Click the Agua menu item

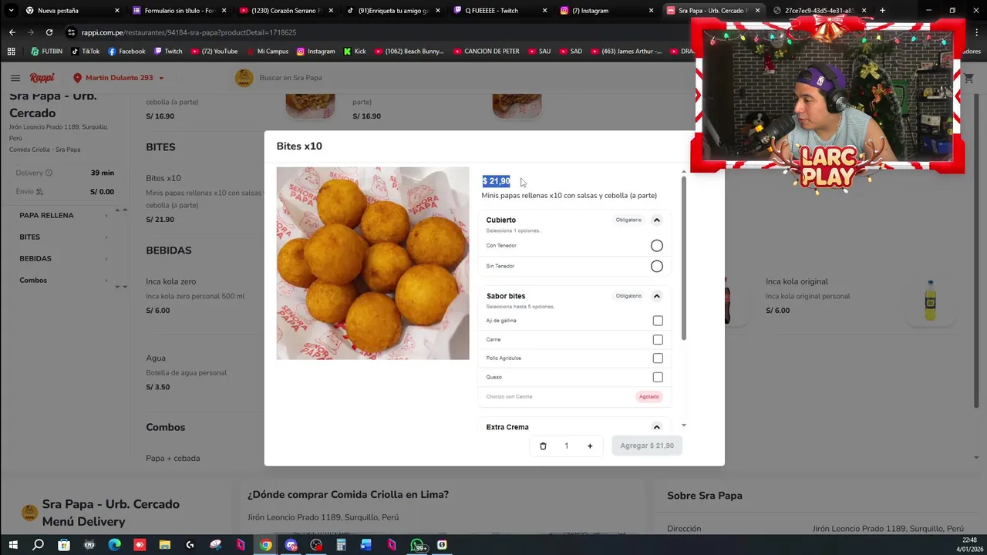(156, 358)
